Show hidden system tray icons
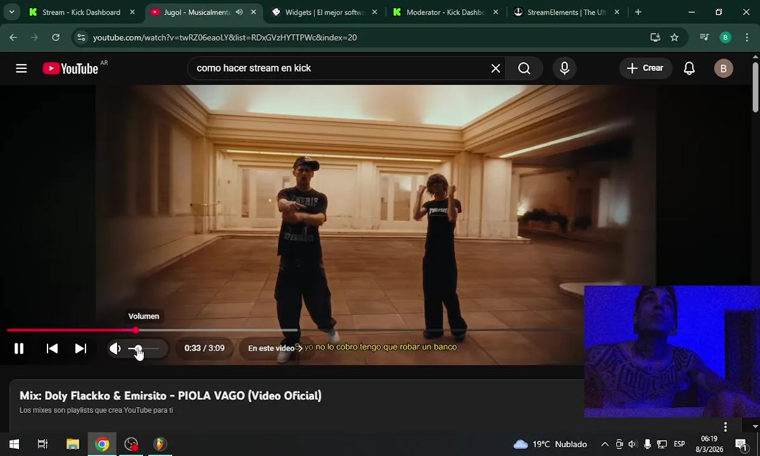The width and height of the screenshot is (760, 456). [x=605, y=444]
